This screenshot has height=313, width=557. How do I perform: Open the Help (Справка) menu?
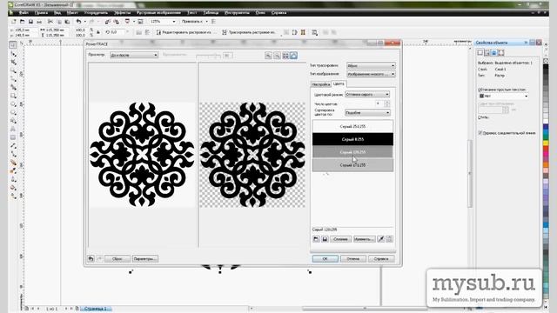278,12
